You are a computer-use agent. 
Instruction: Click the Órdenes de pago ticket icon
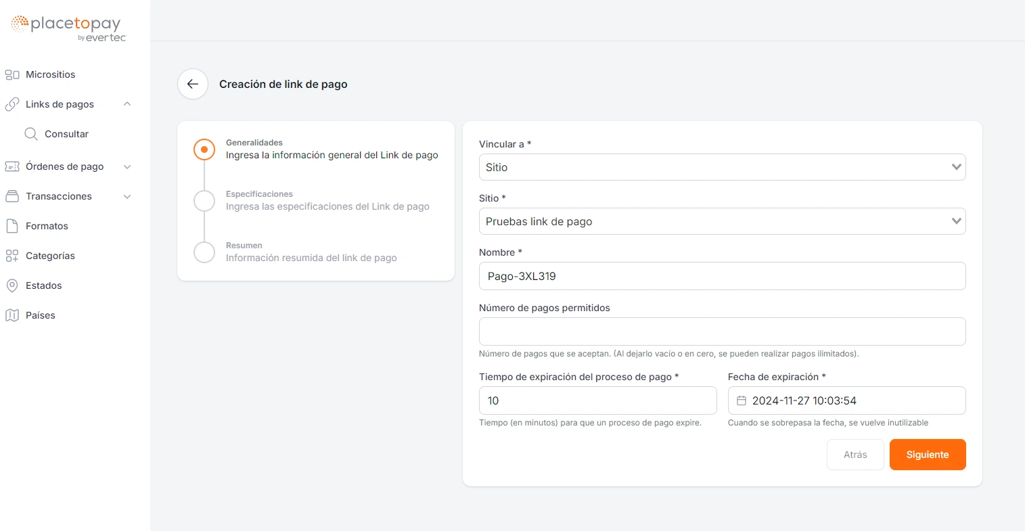click(x=12, y=166)
